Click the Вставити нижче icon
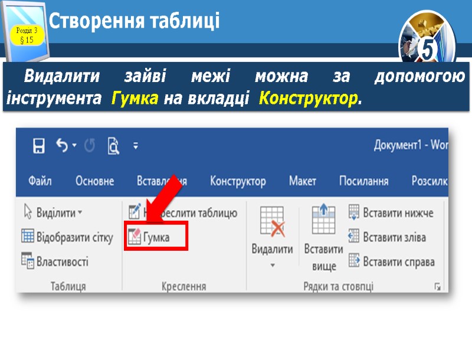 point(353,212)
